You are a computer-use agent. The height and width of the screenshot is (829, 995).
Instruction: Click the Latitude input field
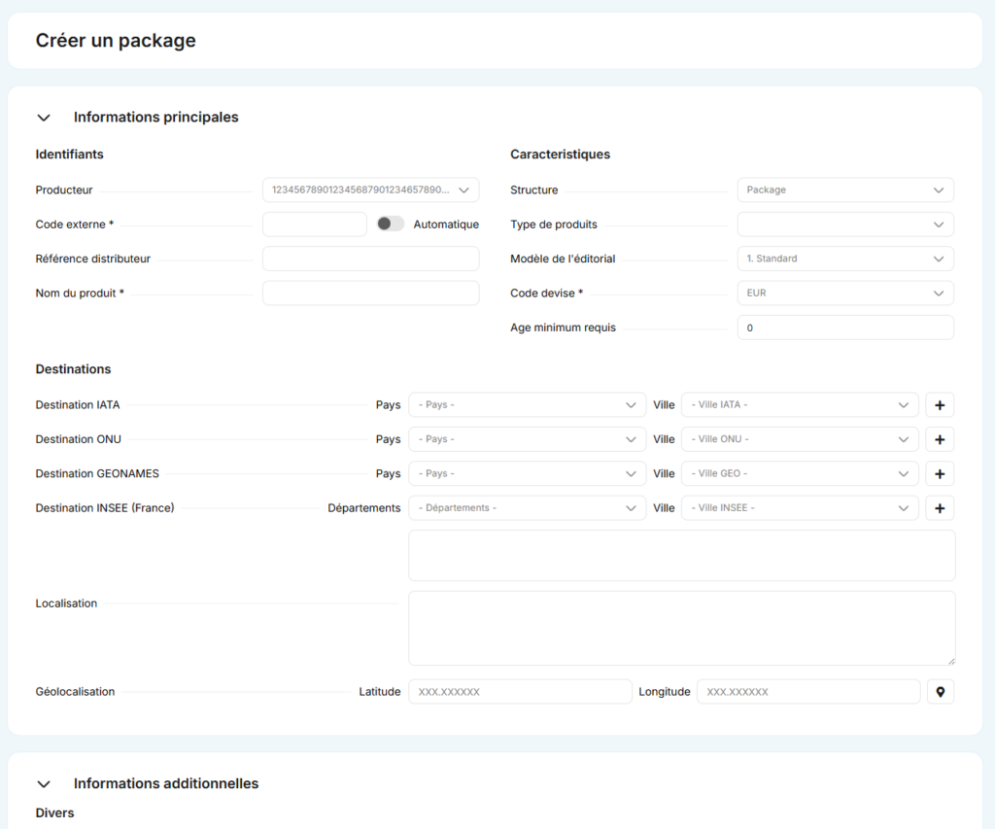click(x=520, y=692)
